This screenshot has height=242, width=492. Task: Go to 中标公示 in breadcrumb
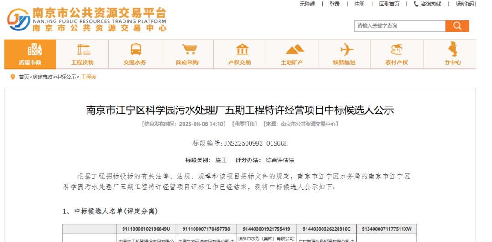(66, 77)
